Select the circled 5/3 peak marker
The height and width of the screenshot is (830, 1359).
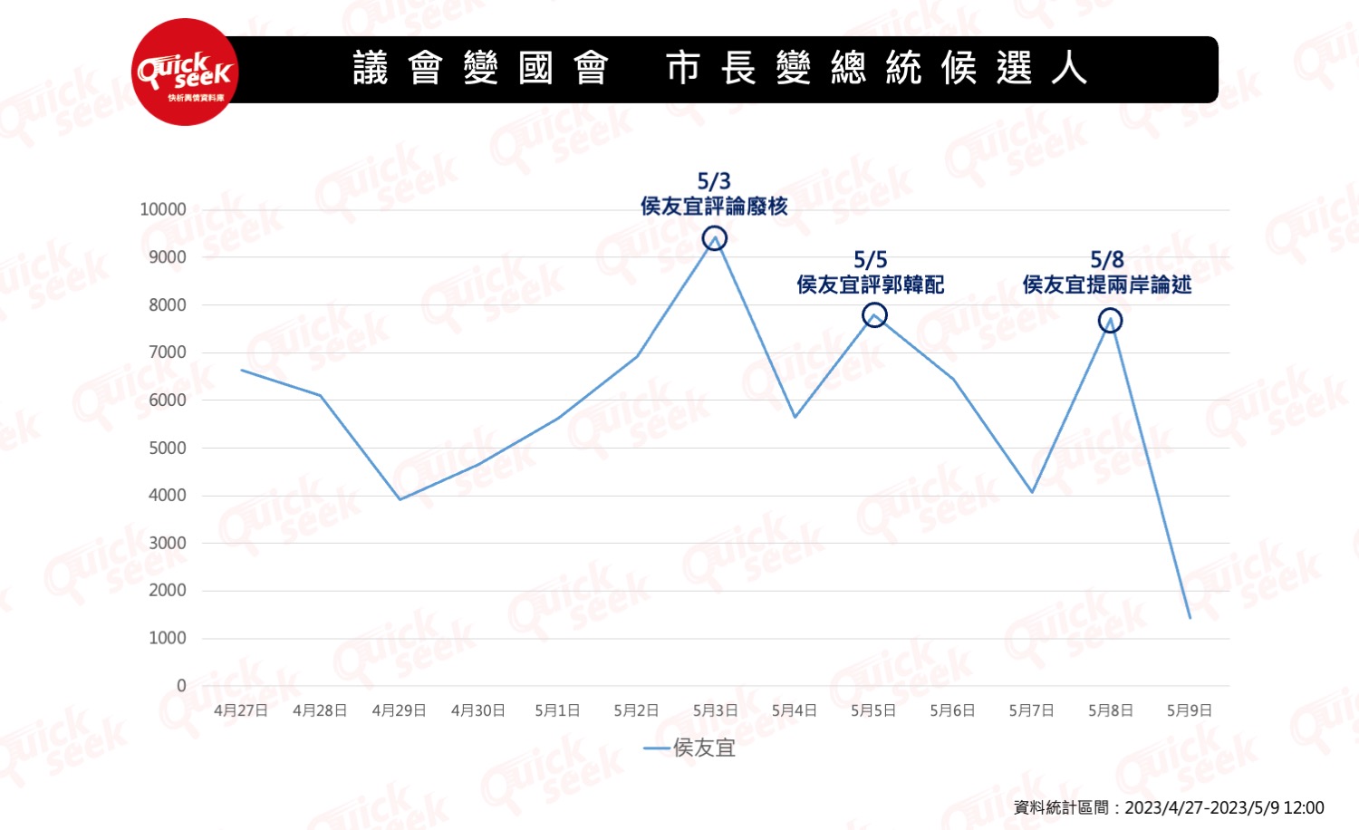point(715,239)
